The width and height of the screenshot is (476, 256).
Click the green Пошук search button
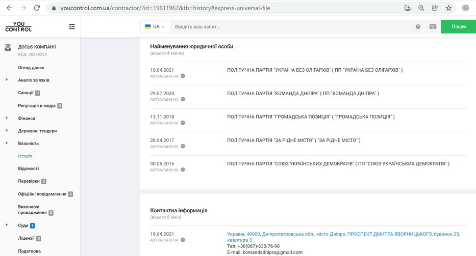[x=458, y=26]
